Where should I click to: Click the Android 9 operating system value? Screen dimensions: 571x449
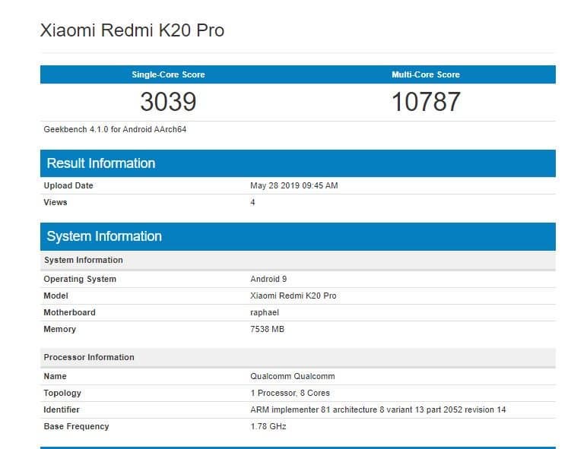click(268, 279)
